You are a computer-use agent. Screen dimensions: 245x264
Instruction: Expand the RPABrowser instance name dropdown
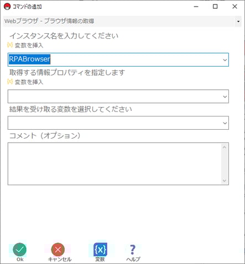coord(225,60)
